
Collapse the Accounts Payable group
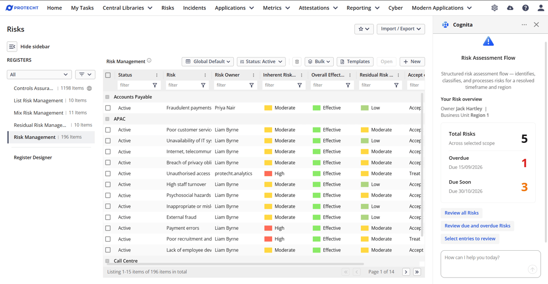(107, 97)
